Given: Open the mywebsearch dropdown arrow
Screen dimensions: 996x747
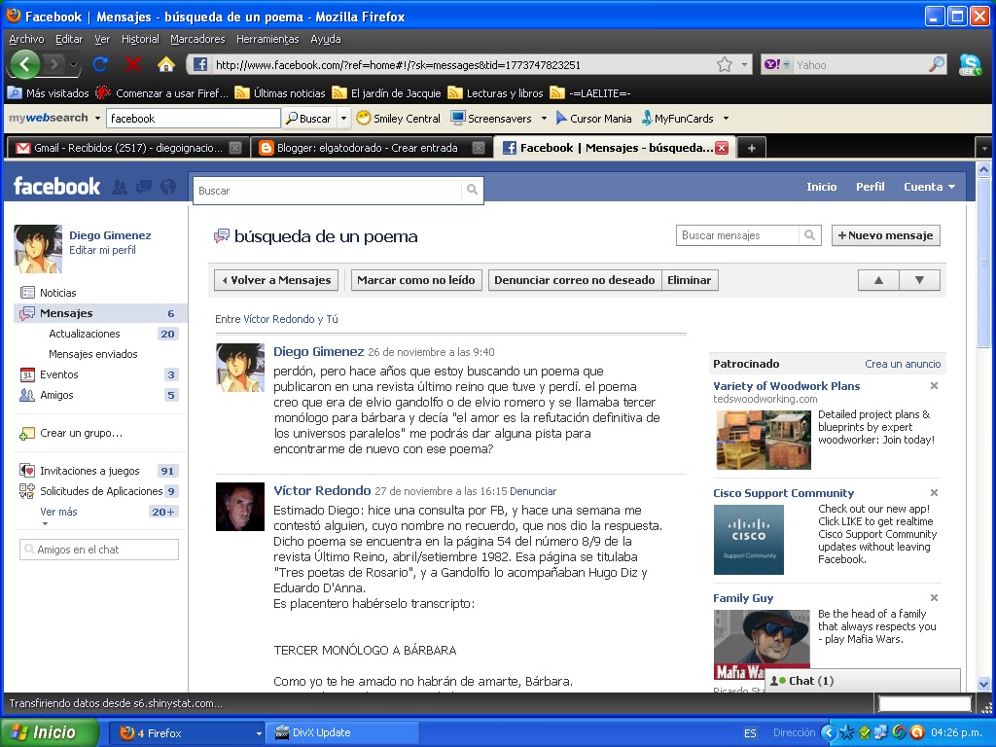Looking at the screenshot, I should [97, 118].
